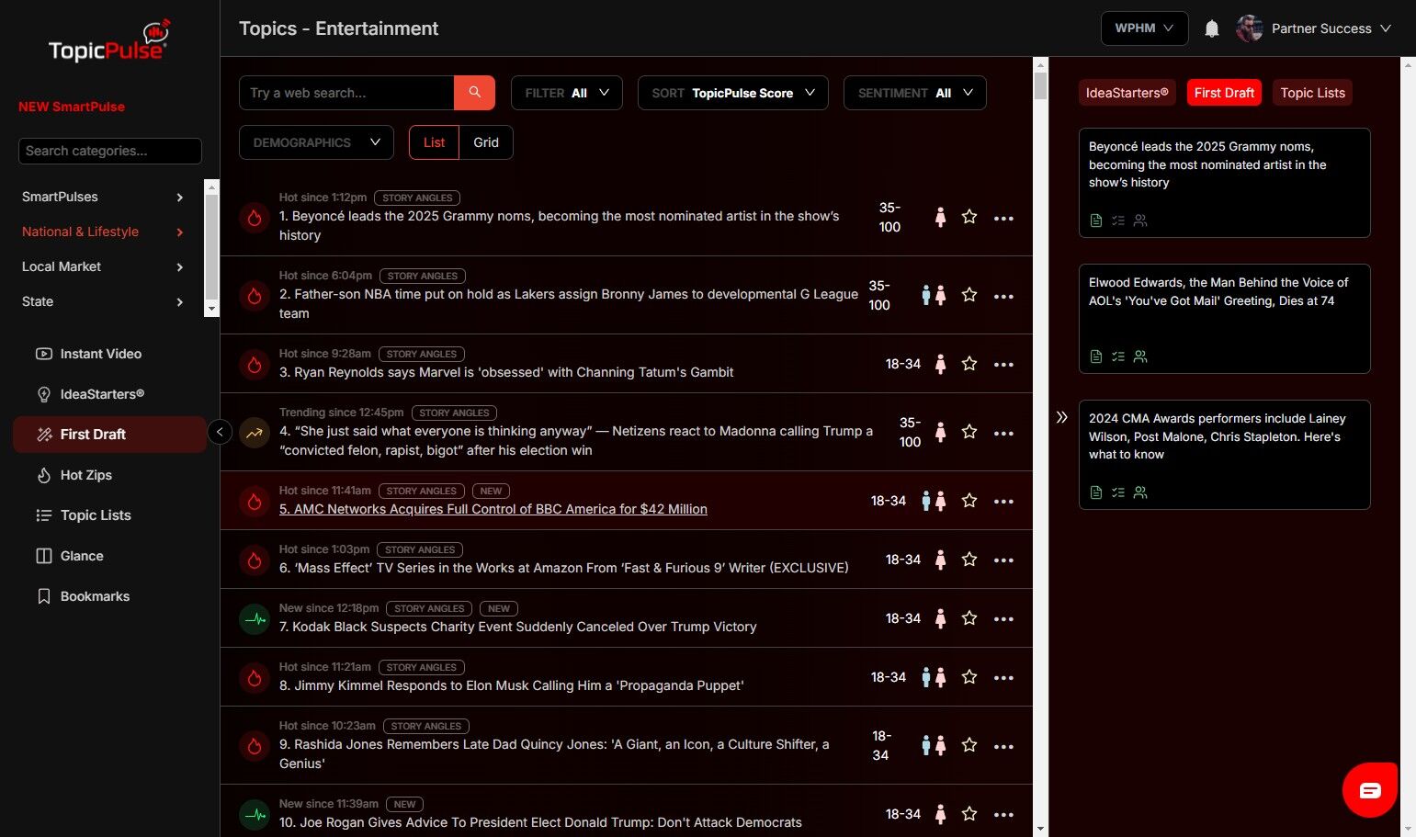
Task: Select the List view button
Action: click(x=434, y=142)
